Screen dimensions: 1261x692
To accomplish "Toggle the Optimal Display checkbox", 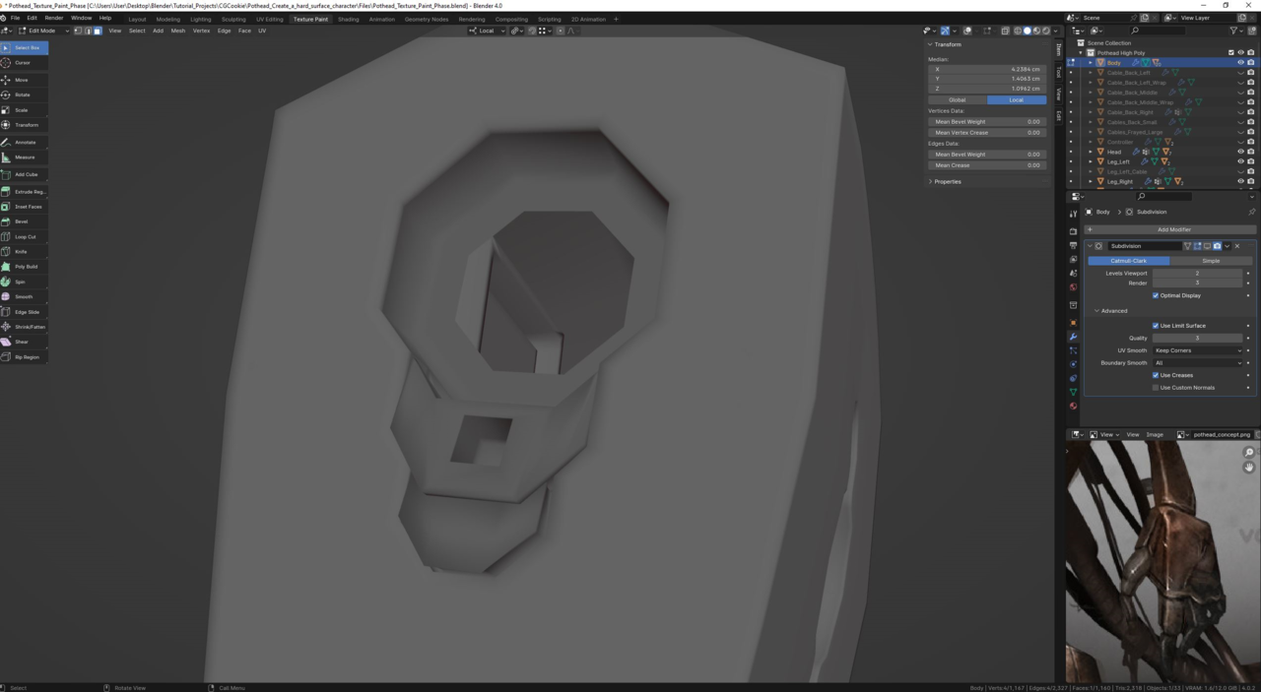I will tap(1156, 295).
